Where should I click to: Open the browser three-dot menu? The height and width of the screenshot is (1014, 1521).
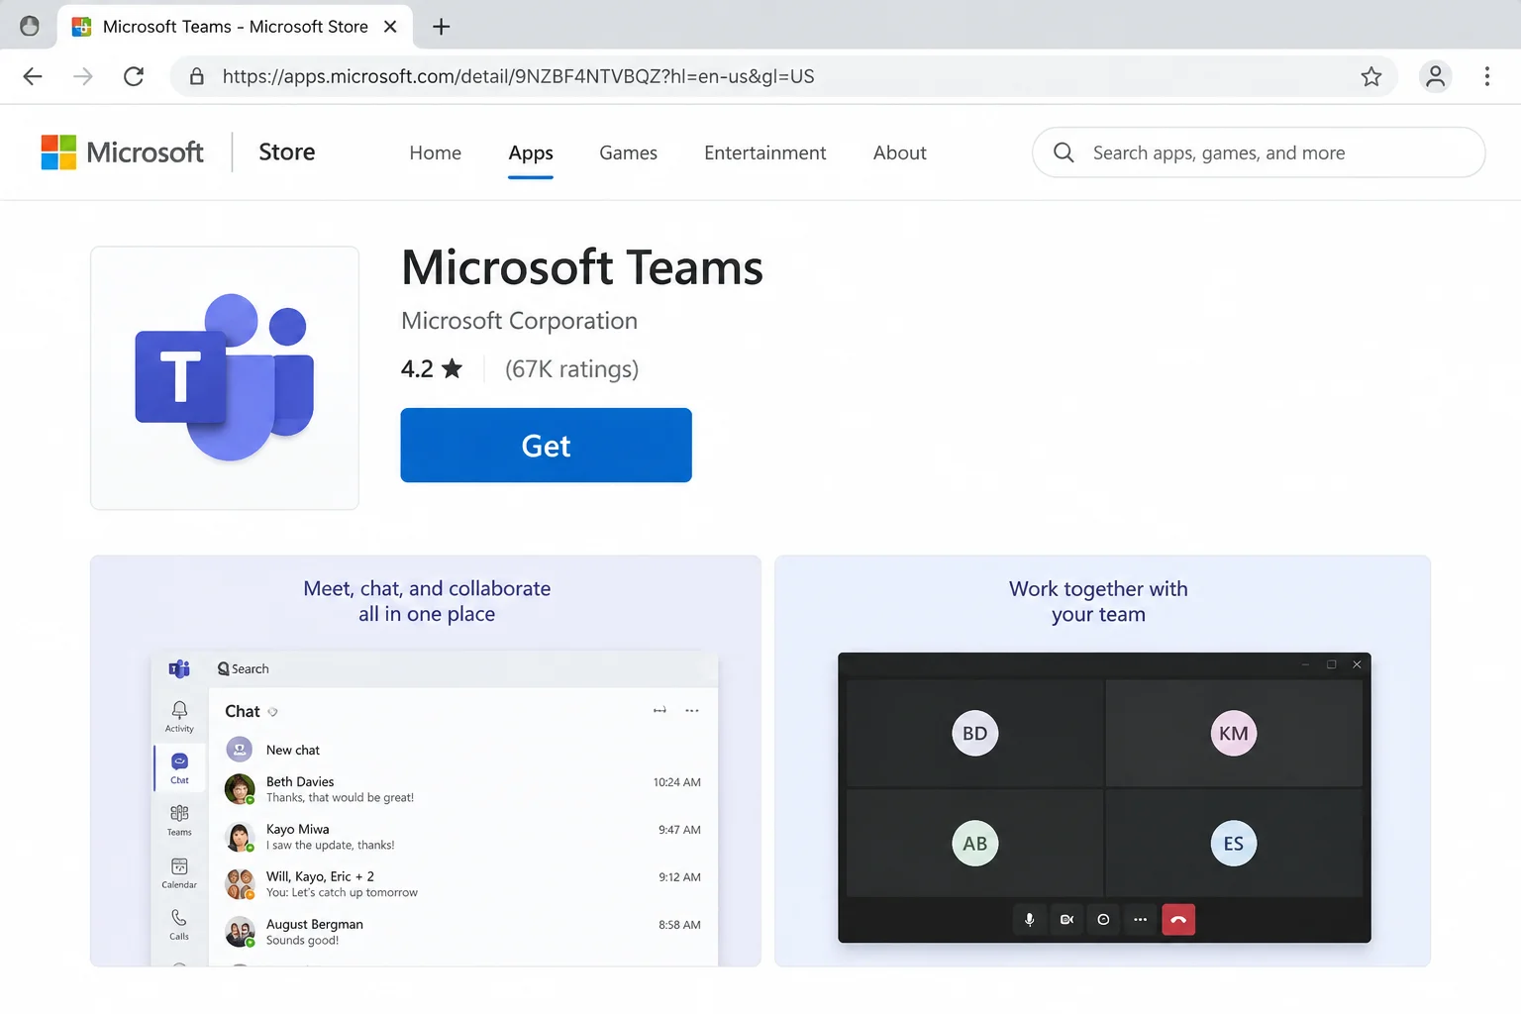(1487, 76)
